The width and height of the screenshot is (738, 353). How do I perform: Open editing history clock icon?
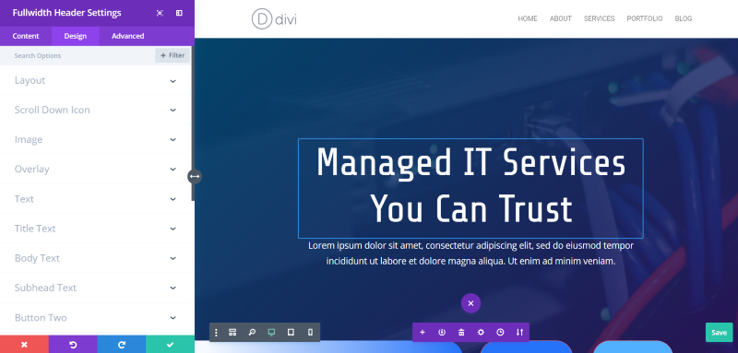point(500,333)
